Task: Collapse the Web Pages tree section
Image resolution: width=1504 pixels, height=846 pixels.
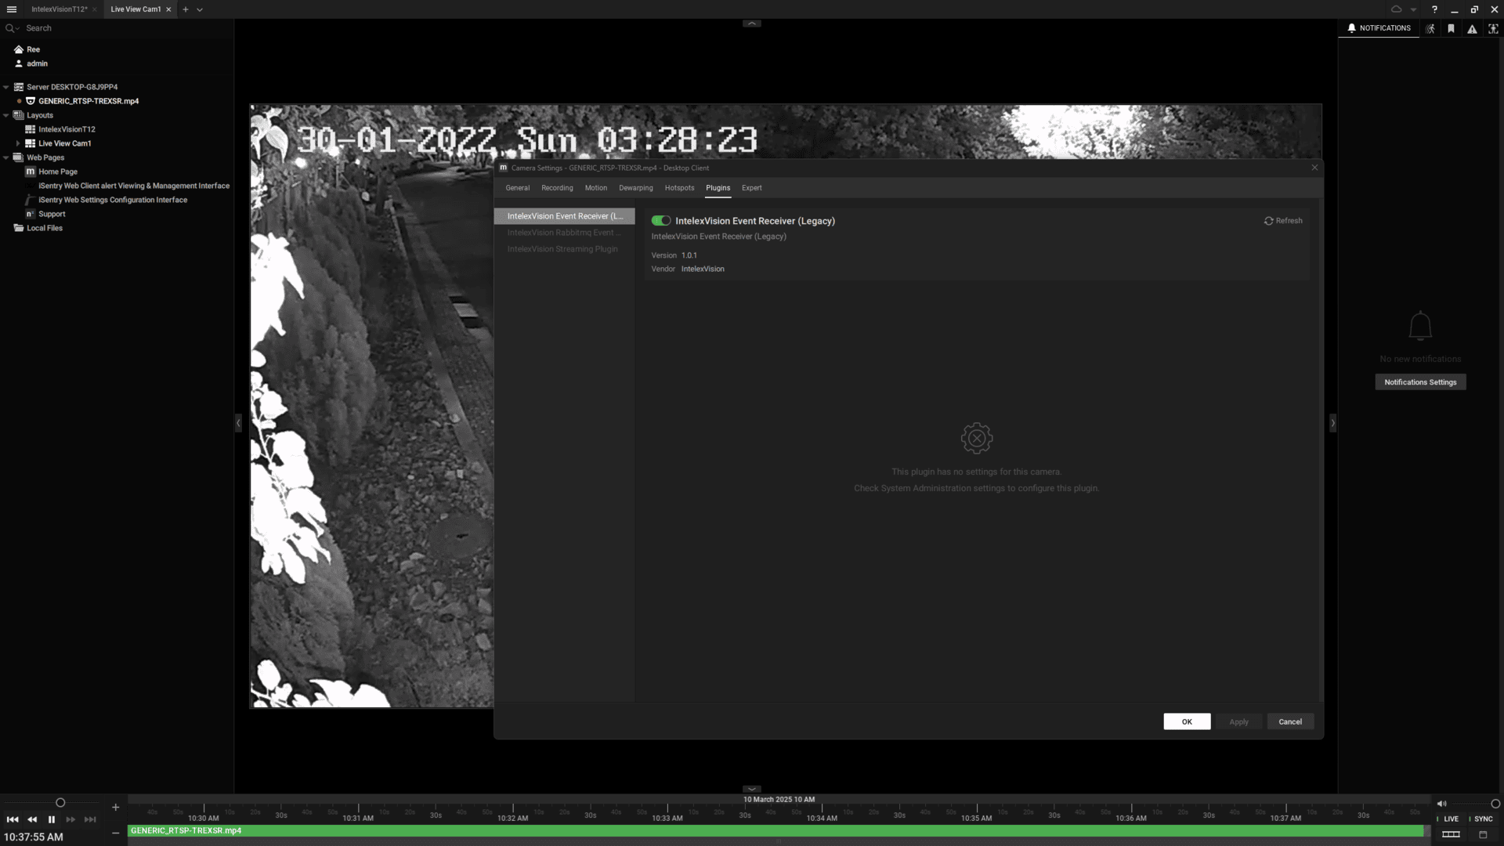Action: pyautogui.click(x=6, y=157)
